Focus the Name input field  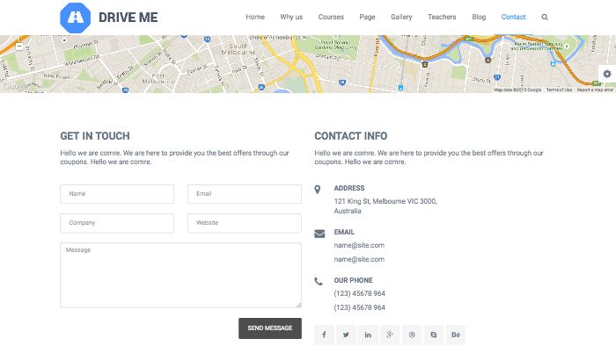[x=117, y=194]
